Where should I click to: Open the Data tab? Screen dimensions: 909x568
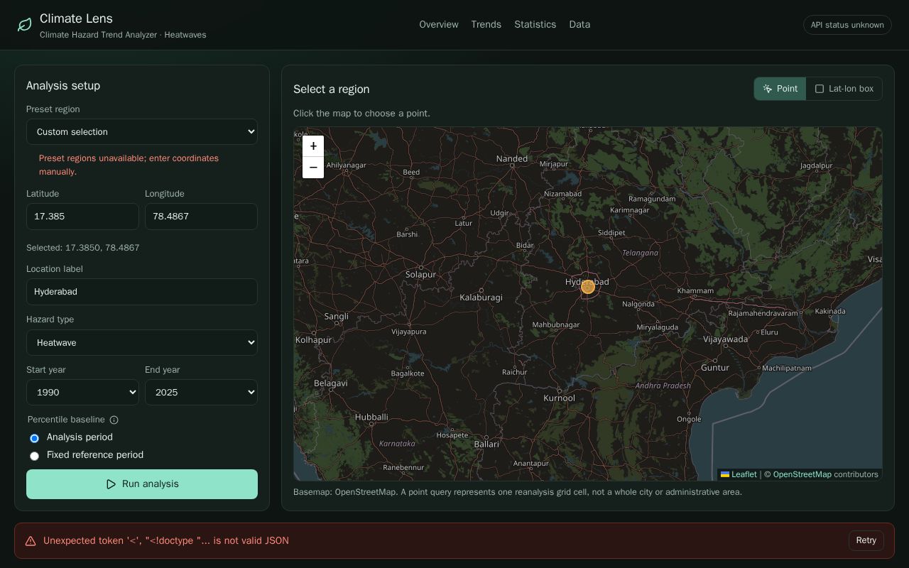pyautogui.click(x=579, y=25)
